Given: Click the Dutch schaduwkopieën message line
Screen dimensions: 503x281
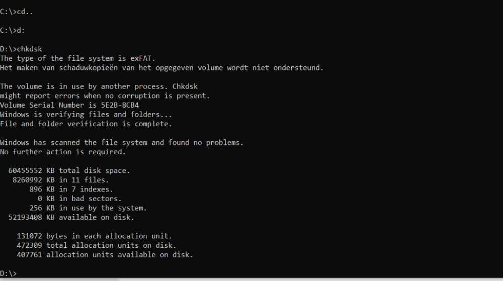Looking at the screenshot, I should [x=161, y=67].
